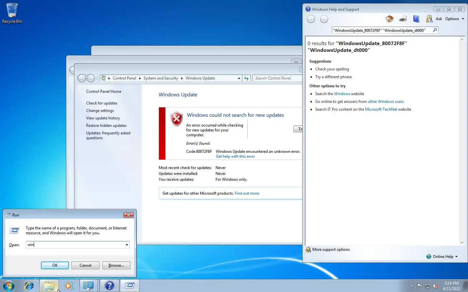The image size is (468, 292).
Task: Show hidden tray icons arrow
Action: (411, 286)
